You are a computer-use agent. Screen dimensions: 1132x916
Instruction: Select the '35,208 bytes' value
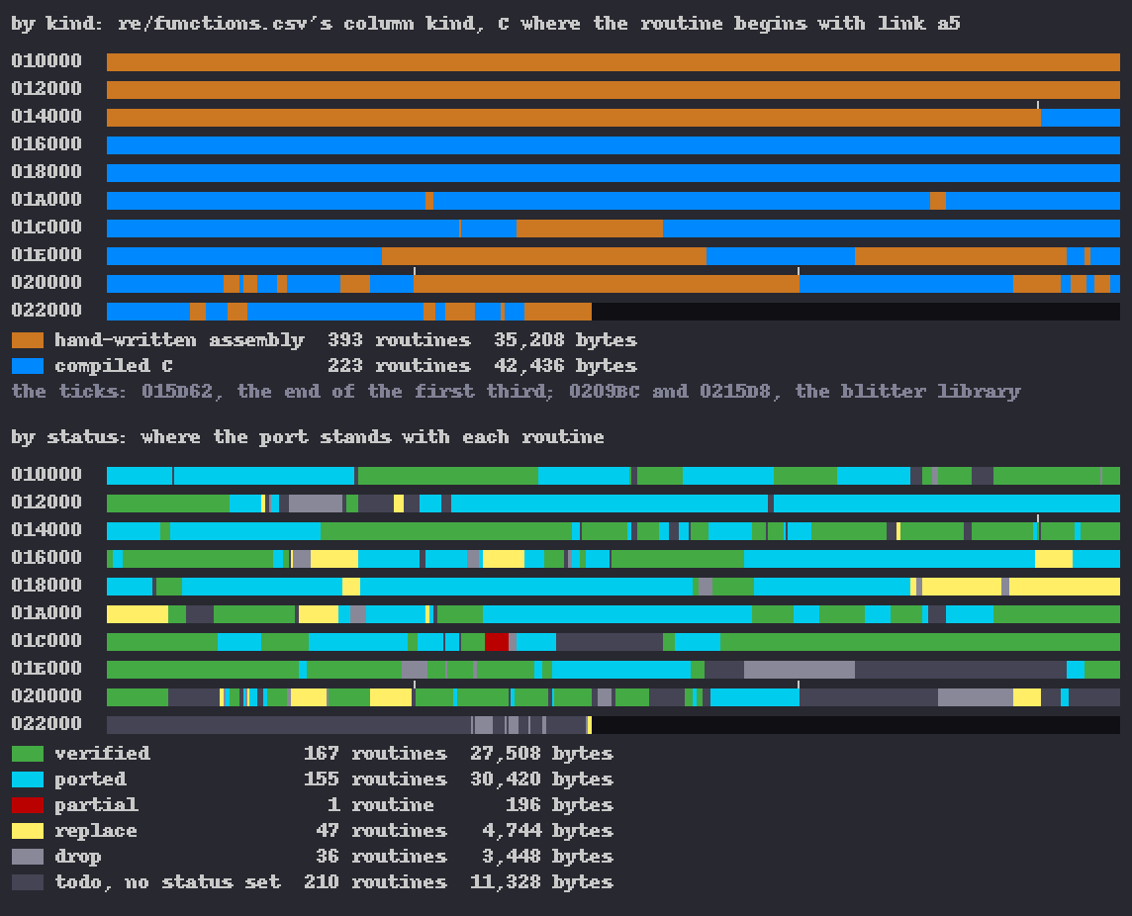(x=565, y=340)
